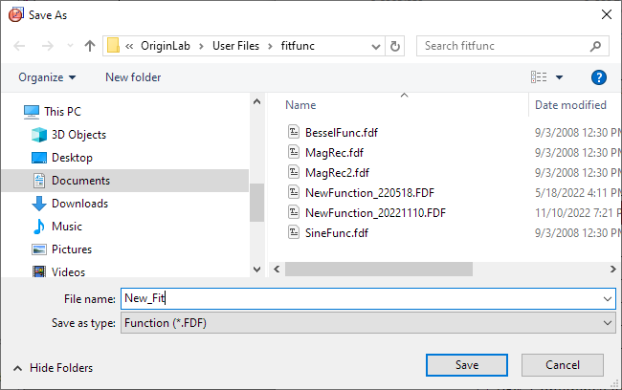The height and width of the screenshot is (390, 622).
Task: Select the MagRec.fdf file
Action: point(334,153)
